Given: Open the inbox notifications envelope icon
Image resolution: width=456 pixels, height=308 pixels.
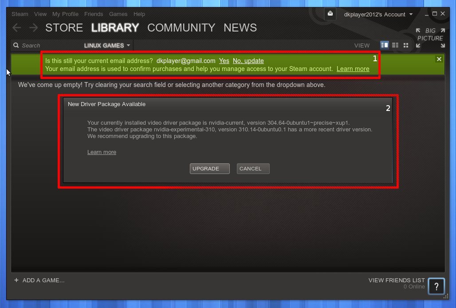Looking at the screenshot, I should (330, 14).
